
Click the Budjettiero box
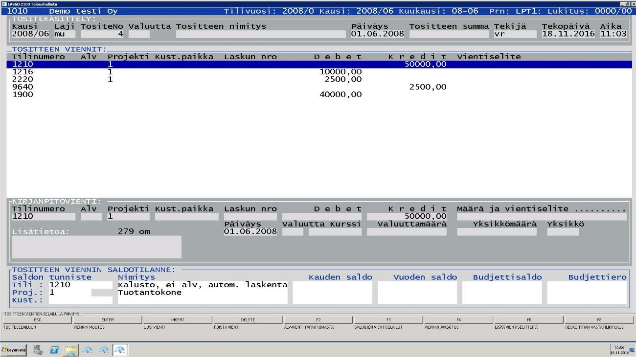point(587,293)
